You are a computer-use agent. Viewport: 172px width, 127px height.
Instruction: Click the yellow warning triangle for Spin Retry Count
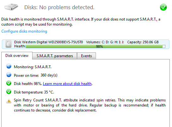click(x=9, y=101)
